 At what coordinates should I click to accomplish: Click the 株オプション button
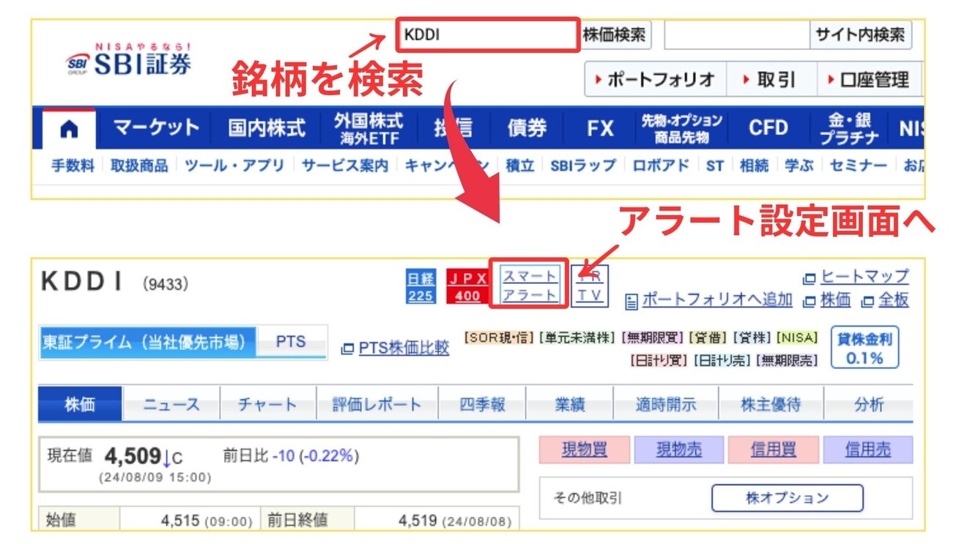788,498
